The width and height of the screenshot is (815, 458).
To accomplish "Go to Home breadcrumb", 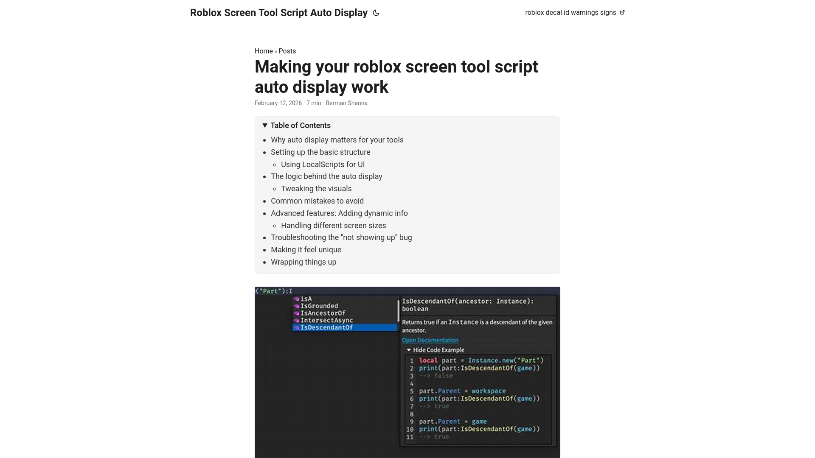I will click(264, 51).
